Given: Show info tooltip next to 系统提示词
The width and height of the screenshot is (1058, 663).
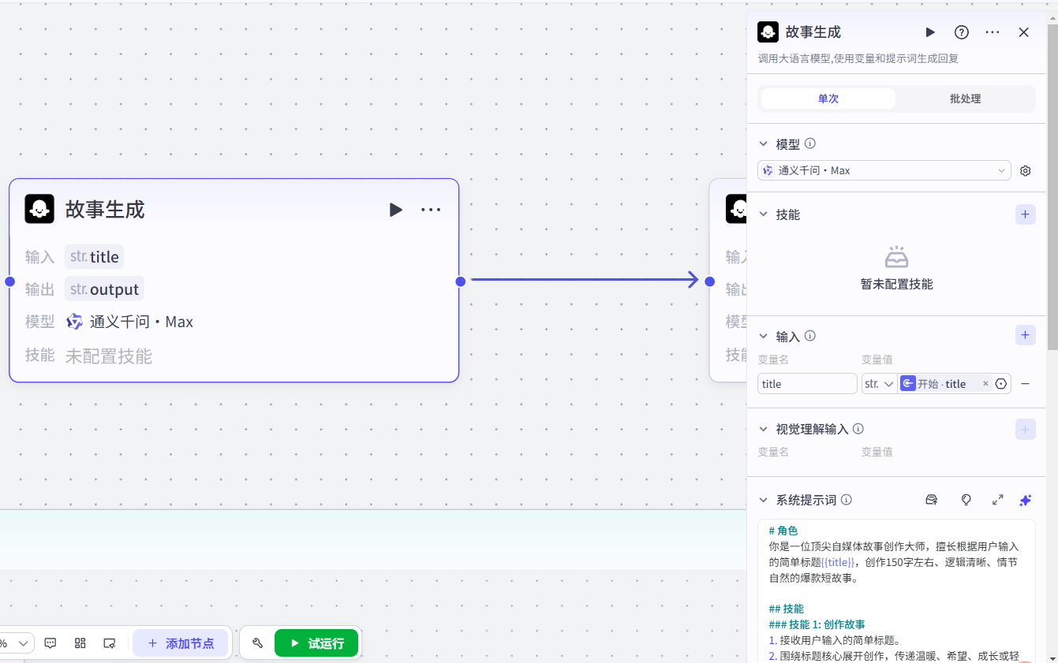Looking at the screenshot, I should point(847,500).
